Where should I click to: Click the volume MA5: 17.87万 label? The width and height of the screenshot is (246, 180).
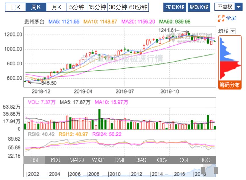(x=75, y=102)
